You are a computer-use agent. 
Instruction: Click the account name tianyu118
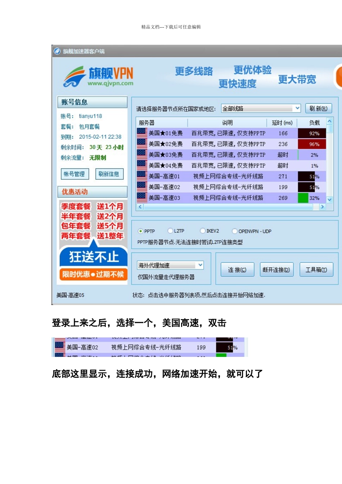point(90,116)
